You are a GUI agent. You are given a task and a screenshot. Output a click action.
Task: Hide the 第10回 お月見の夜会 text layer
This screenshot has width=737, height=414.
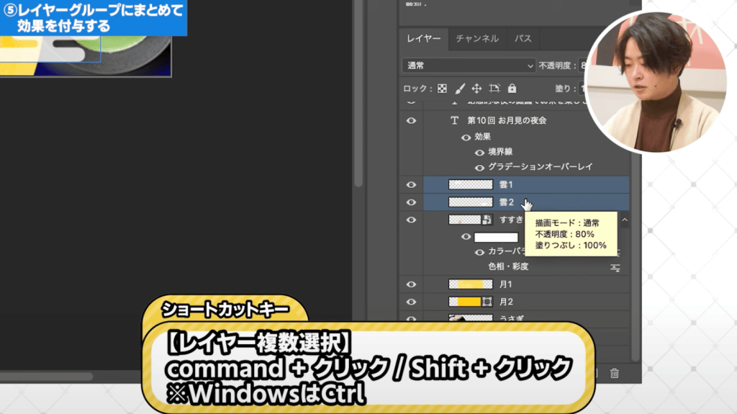click(x=411, y=120)
